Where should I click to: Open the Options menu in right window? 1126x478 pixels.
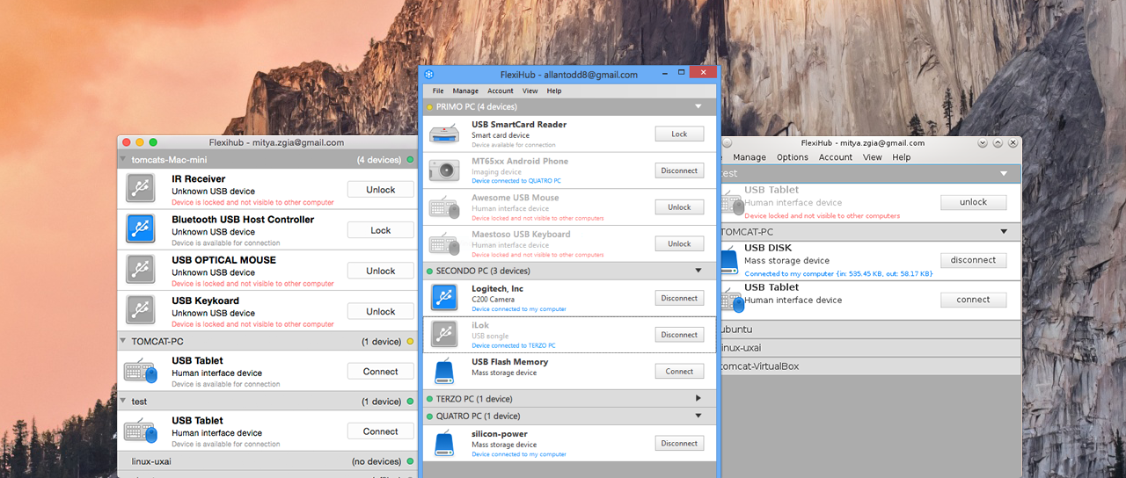(x=792, y=157)
